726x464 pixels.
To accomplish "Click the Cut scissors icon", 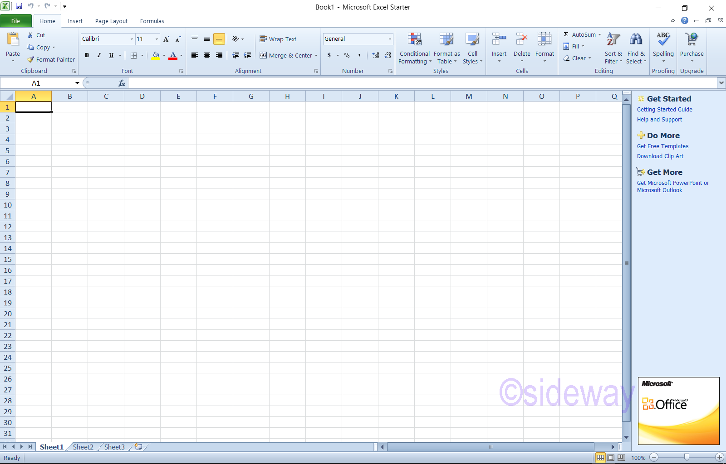I will 30,35.
